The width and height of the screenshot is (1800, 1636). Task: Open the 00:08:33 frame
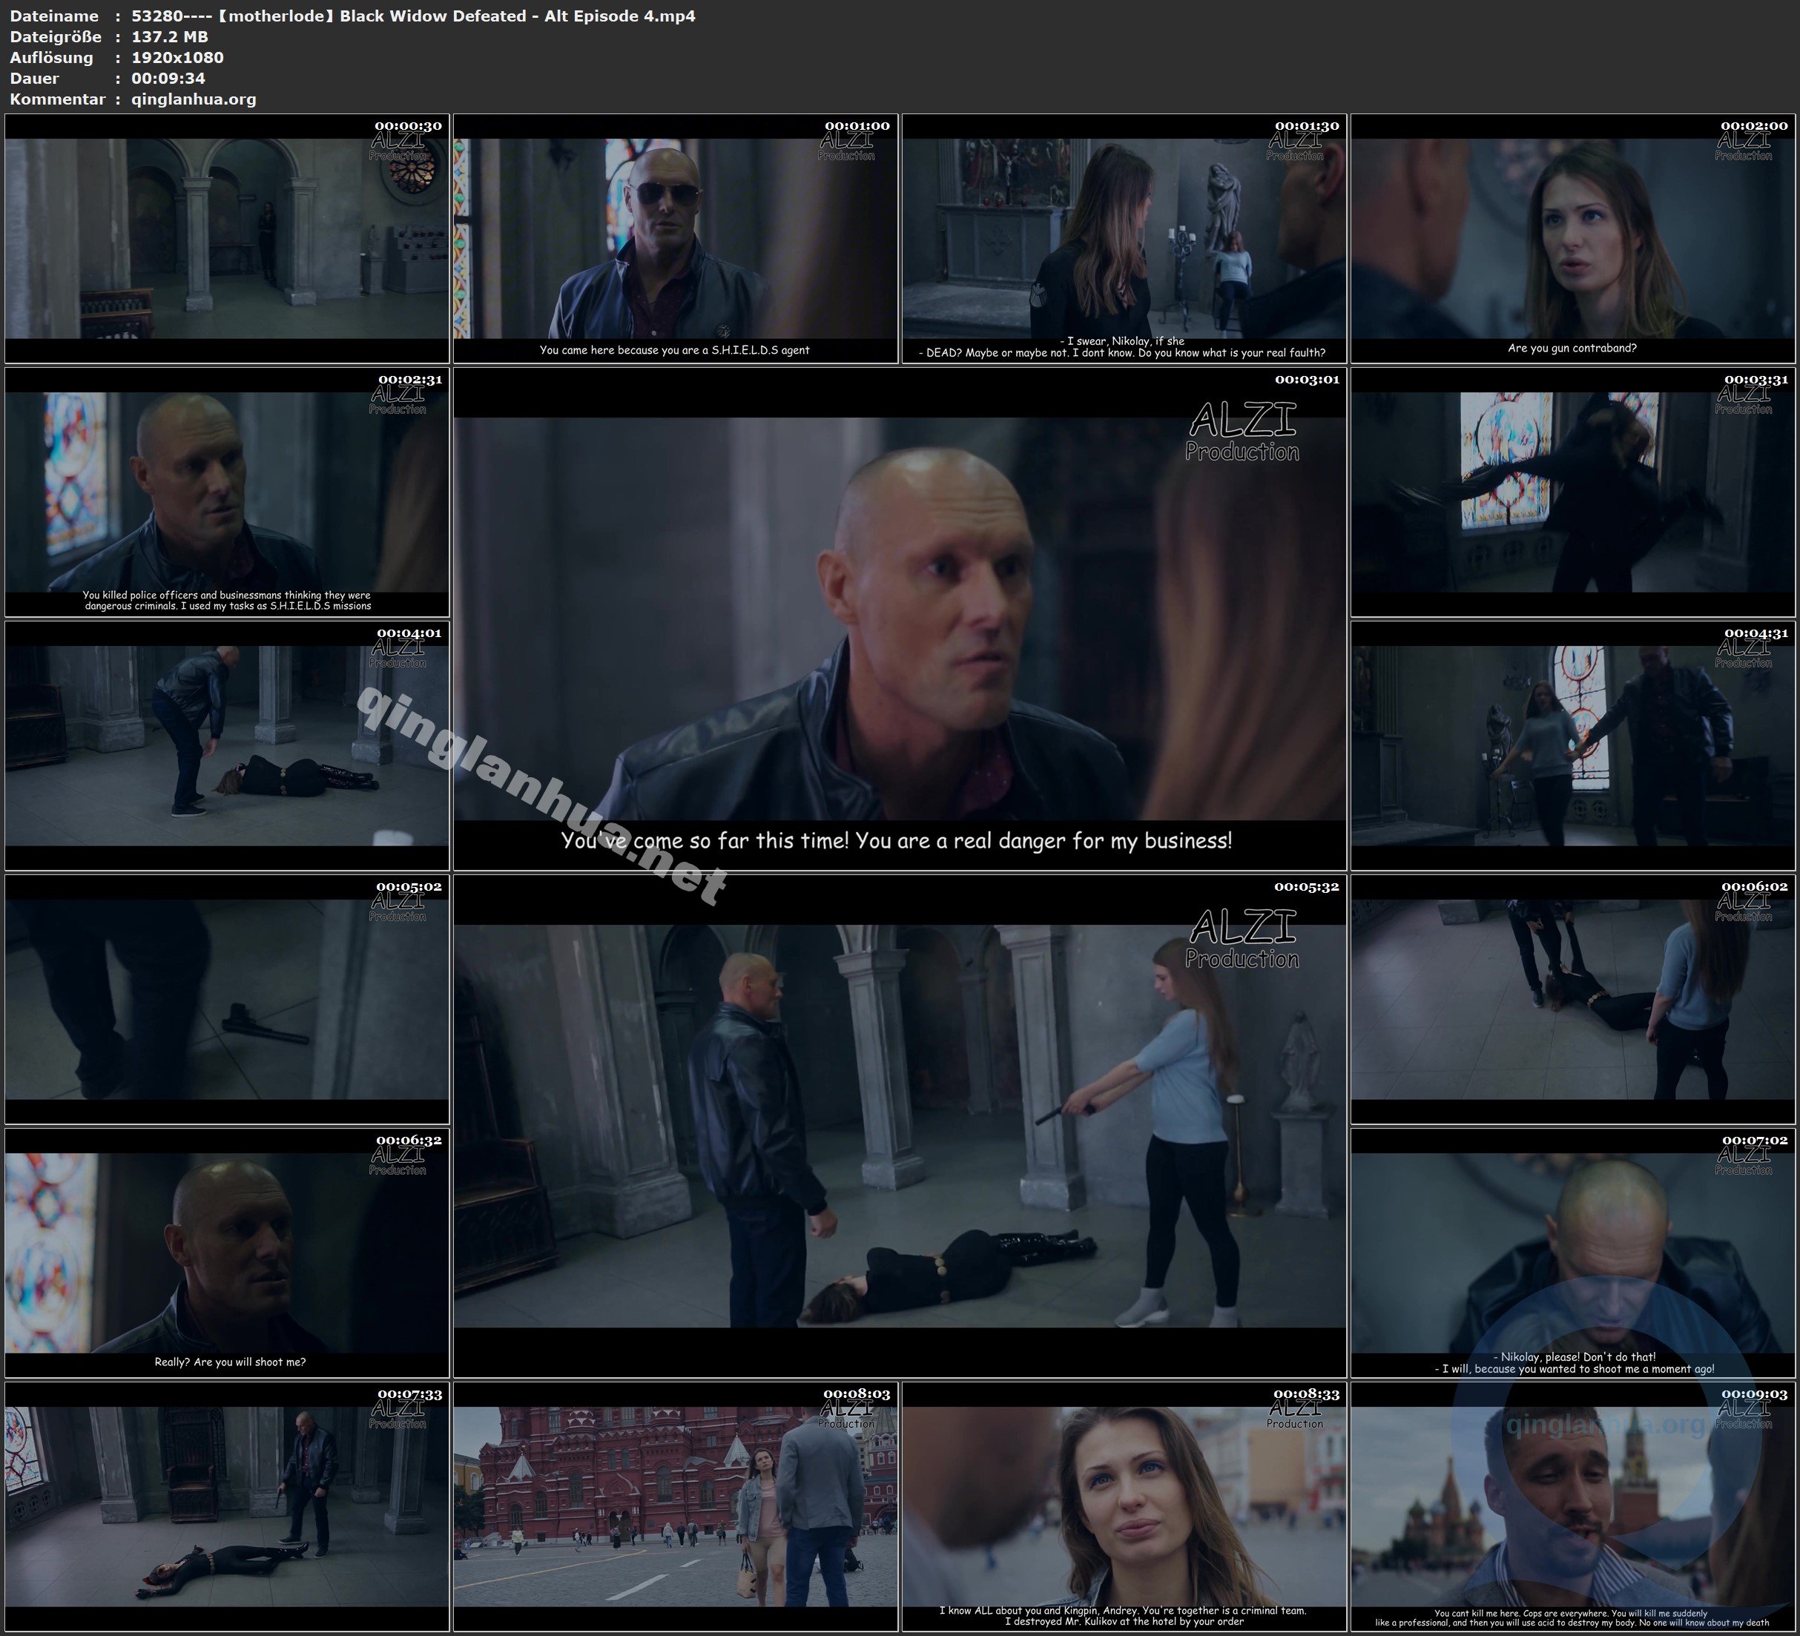tap(1124, 1506)
